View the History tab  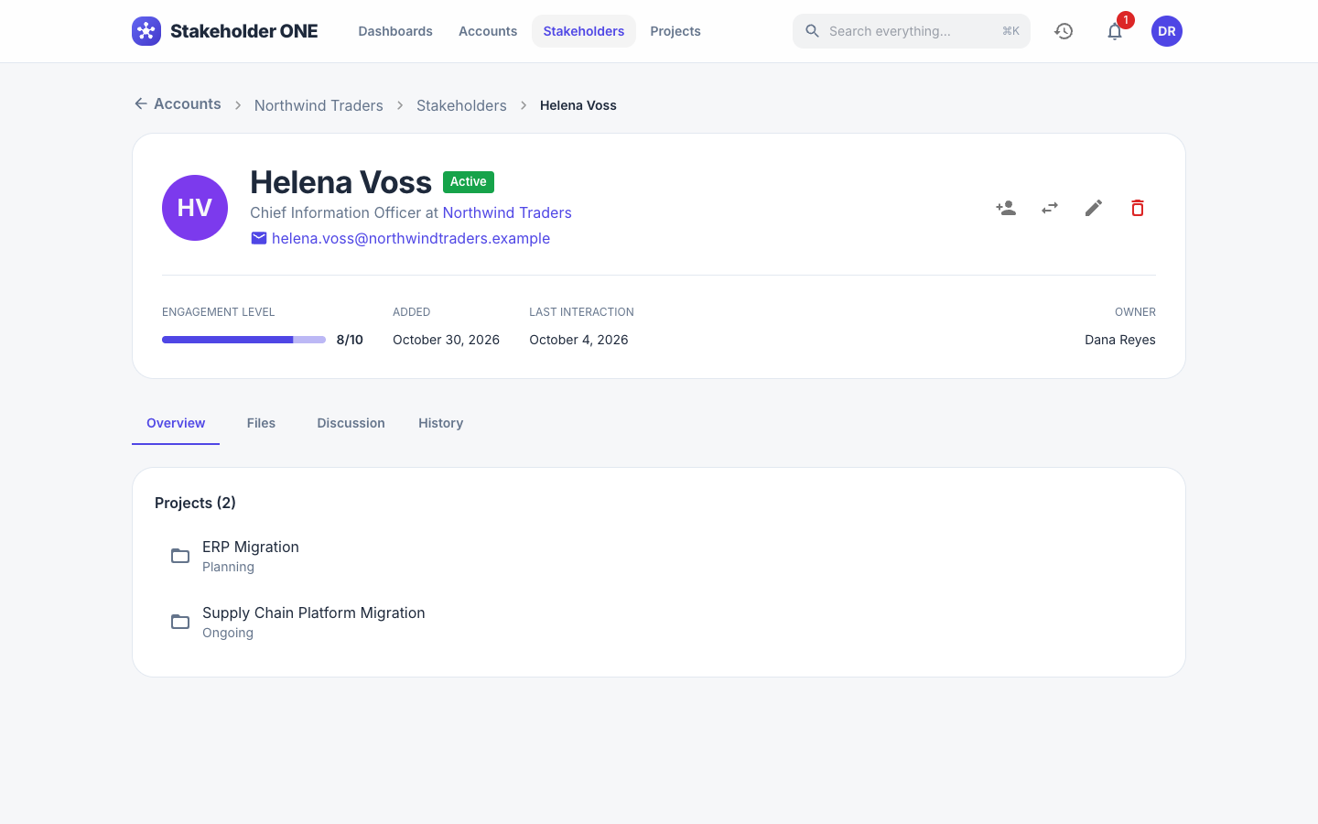click(440, 423)
